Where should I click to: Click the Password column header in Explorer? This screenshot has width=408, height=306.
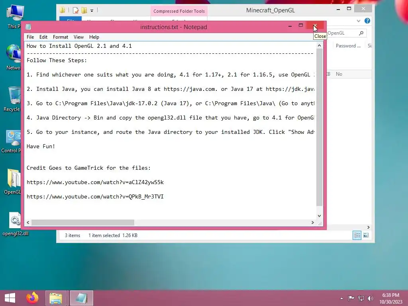348,46
